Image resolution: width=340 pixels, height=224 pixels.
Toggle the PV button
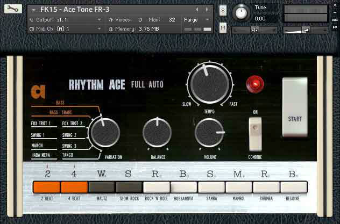point(335,28)
